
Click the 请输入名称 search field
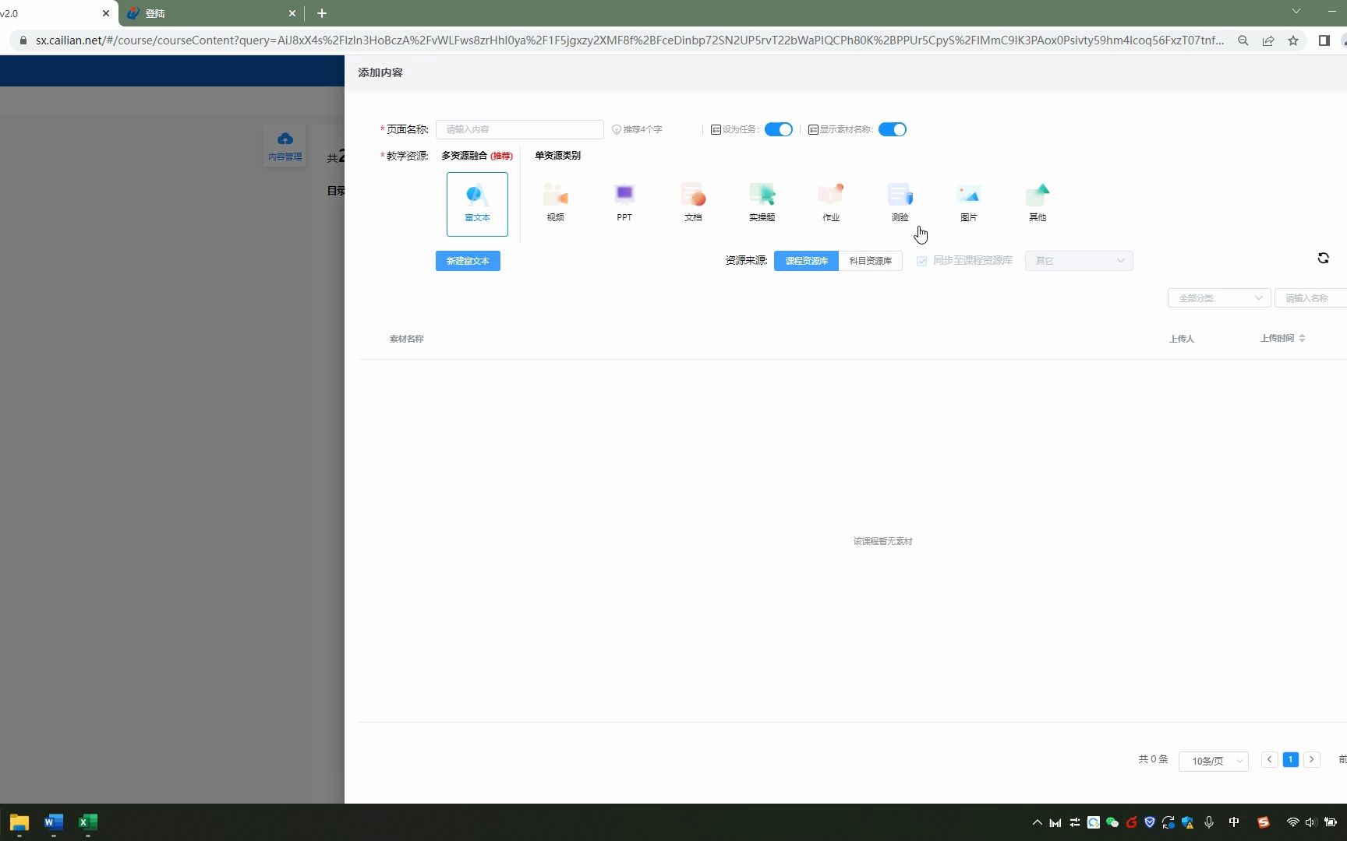click(1310, 298)
